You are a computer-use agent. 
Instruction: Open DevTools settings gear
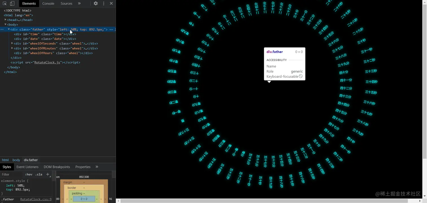point(96,3)
